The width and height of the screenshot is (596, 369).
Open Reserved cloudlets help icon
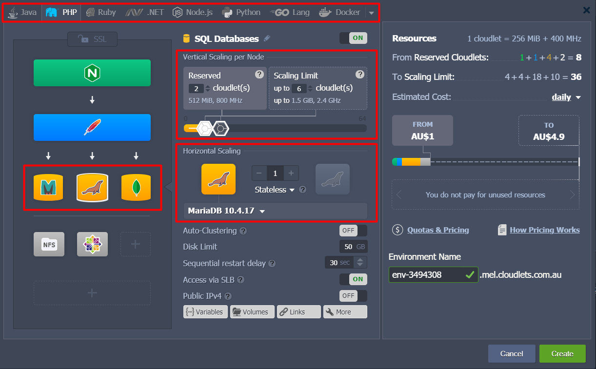pos(259,74)
